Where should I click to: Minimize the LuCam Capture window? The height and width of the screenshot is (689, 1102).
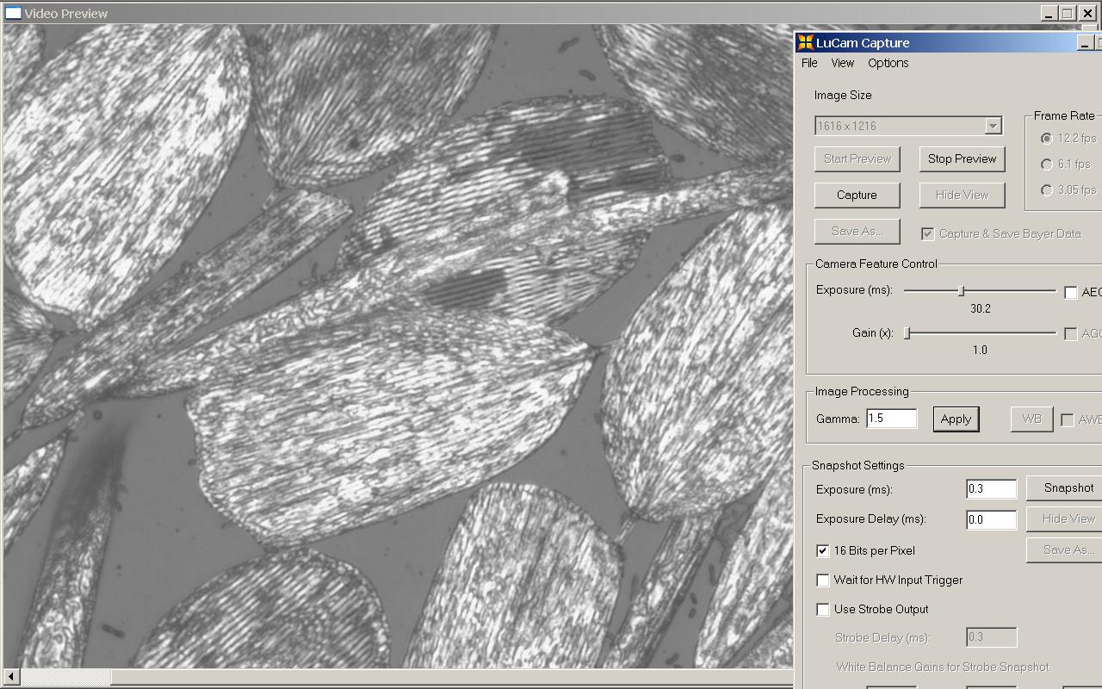pyautogui.click(x=1086, y=42)
